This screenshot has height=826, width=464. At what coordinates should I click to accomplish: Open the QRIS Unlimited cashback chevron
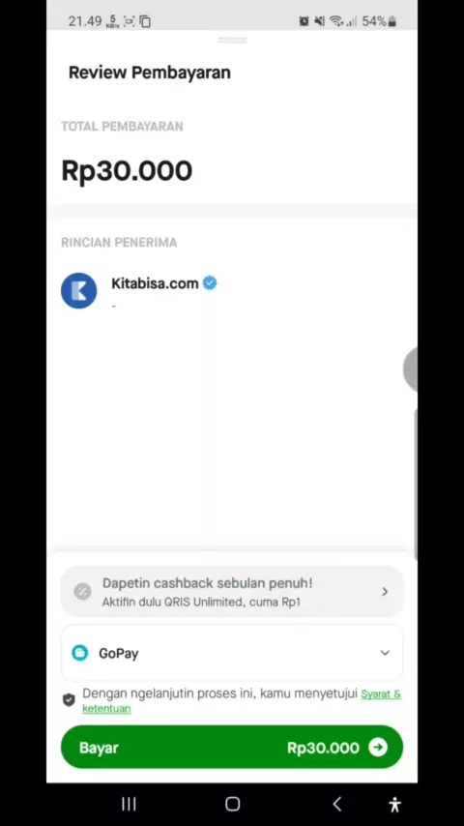(385, 592)
